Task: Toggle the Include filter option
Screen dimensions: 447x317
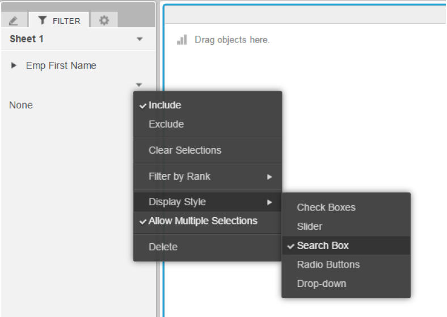Action: point(165,105)
